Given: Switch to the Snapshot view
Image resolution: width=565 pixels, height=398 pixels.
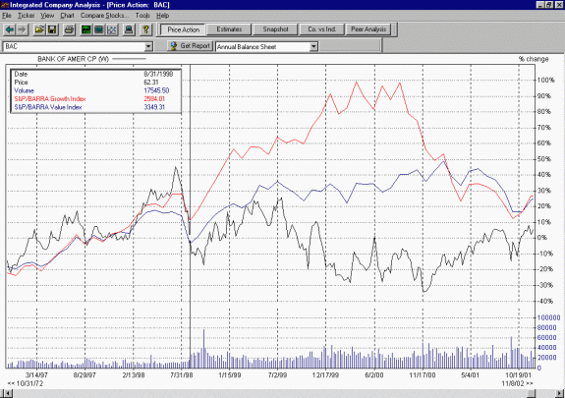Looking at the screenshot, I should point(275,29).
